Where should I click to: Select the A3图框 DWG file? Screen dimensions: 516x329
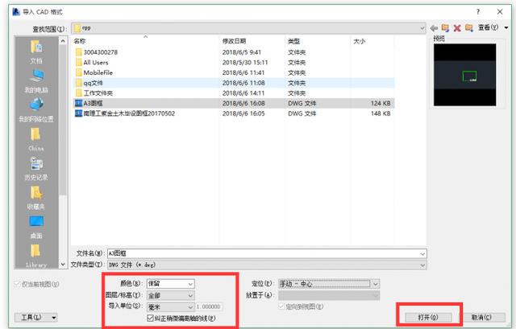95,103
